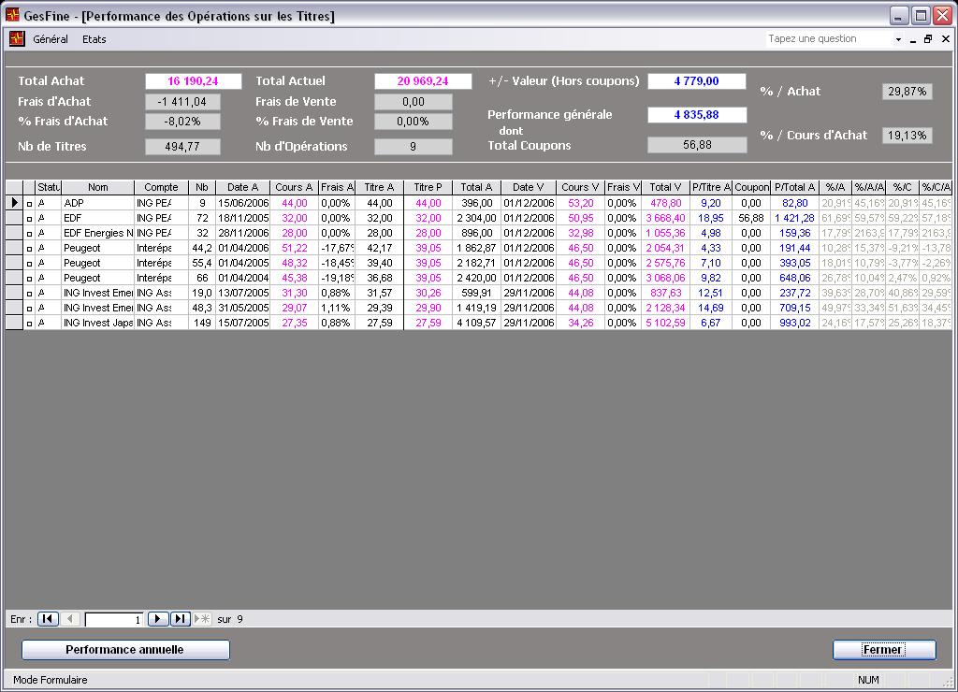Click the Frais d'Achat value -1 411,04
Screen dimensions: 958x692
[x=182, y=102]
